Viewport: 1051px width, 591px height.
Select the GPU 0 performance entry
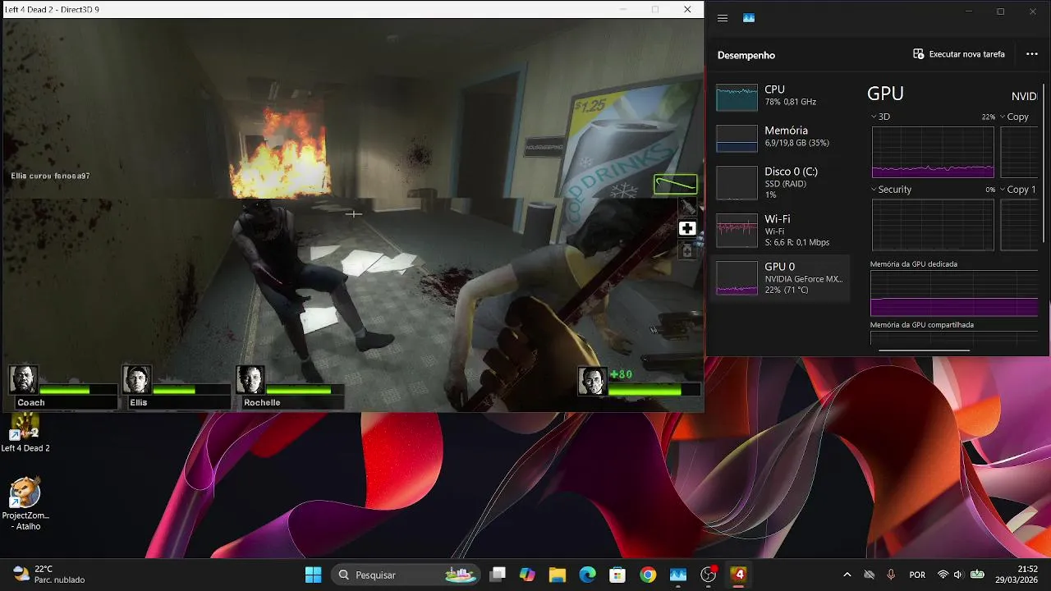pos(782,278)
